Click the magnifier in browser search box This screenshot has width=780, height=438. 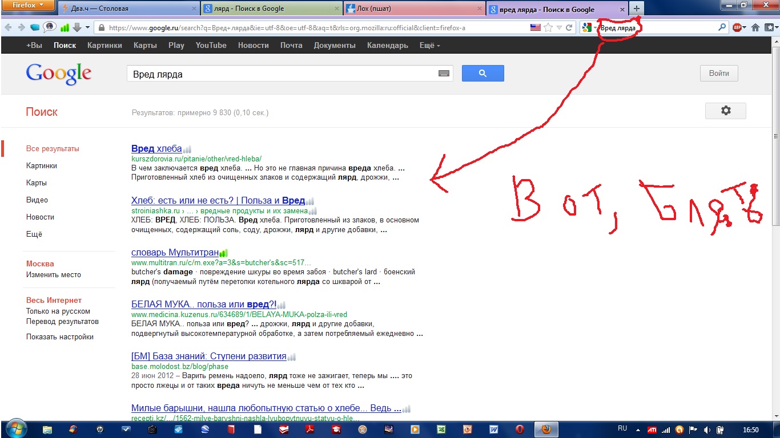[722, 27]
